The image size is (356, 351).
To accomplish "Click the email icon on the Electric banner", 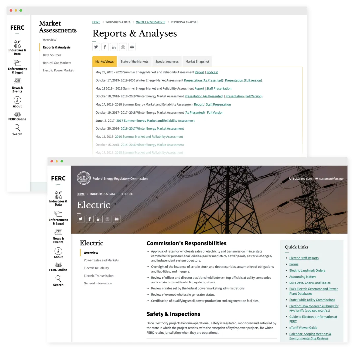I will 107,219.
